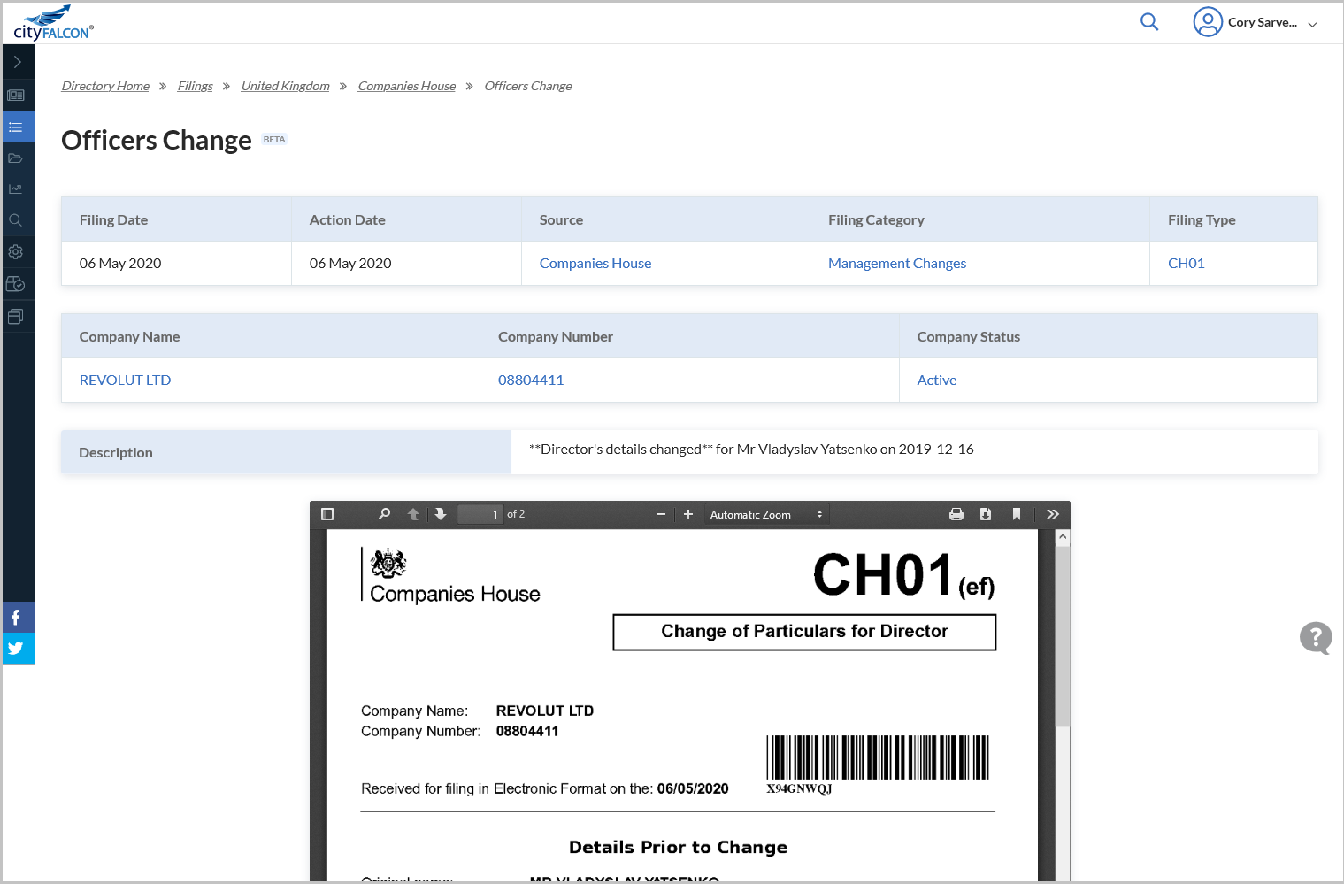
Task: Click the Filing Date value 06 May 2020
Action: point(120,264)
